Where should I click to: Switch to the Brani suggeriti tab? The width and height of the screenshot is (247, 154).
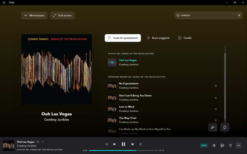[158, 38]
